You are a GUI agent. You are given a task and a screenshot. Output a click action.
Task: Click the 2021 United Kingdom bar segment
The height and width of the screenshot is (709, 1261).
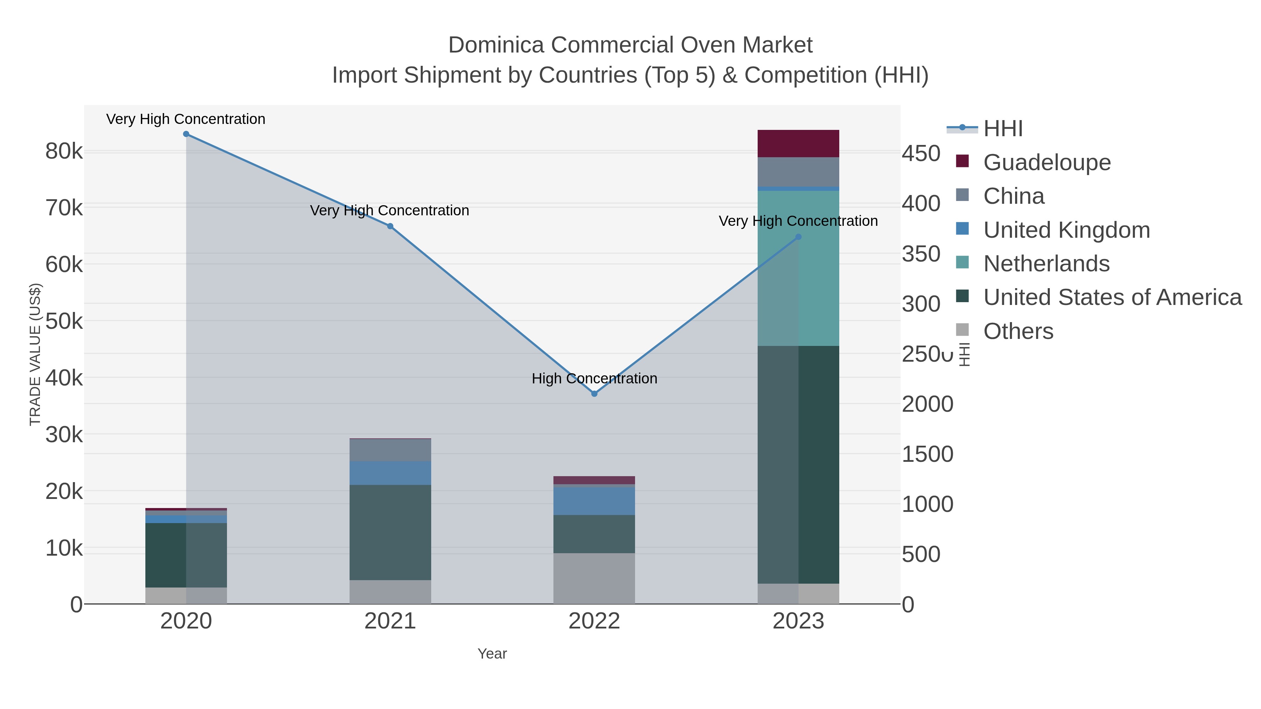pyautogui.click(x=390, y=474)
